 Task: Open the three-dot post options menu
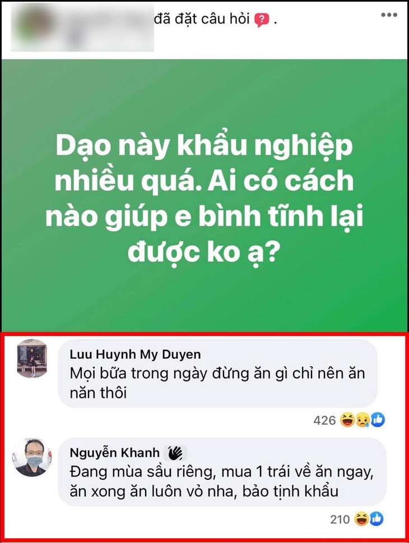[x=389, y=15]
